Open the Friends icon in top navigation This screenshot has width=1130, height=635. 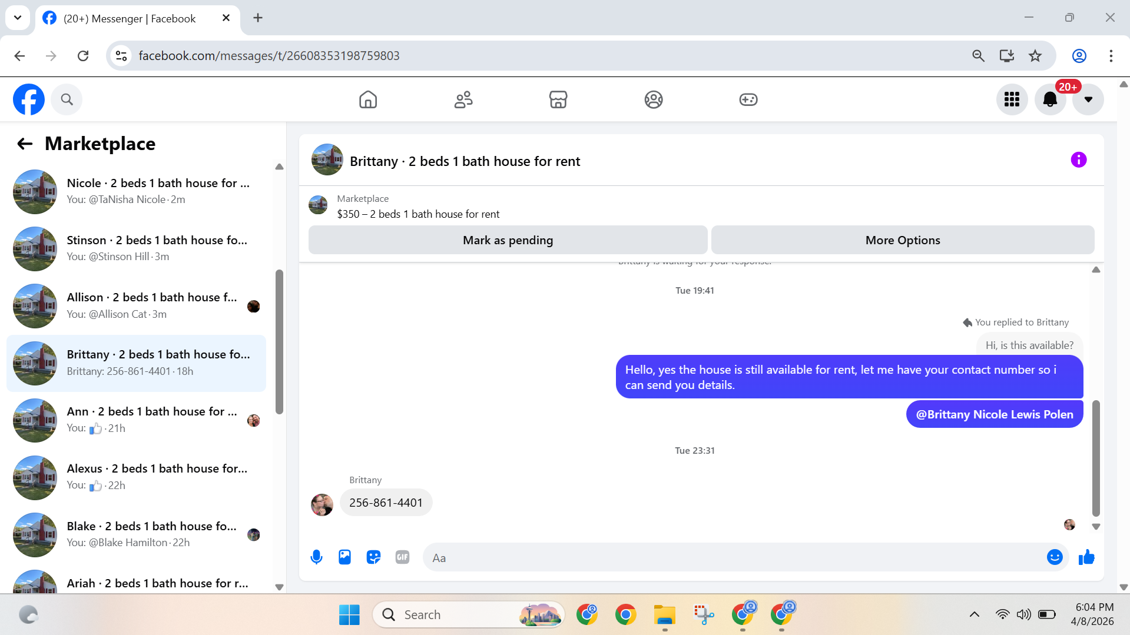[x=463, y=99]
